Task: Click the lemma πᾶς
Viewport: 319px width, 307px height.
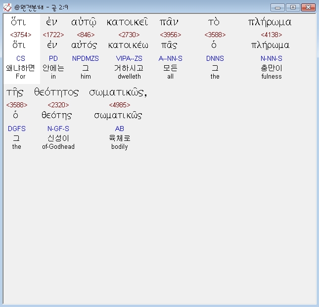Action: click(x=169, y=45)
